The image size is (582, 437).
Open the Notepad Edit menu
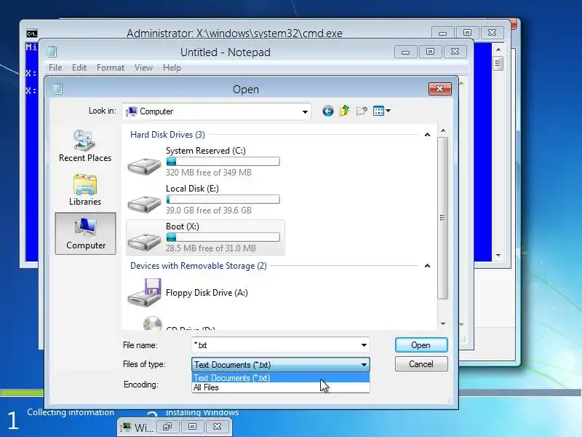(x=79, y=68)
